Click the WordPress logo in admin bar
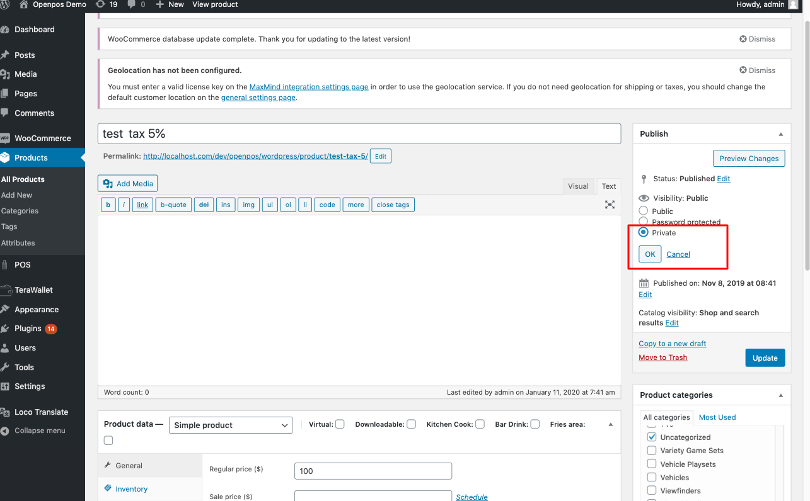This screenshot has width=810, height=501. (6, 4)
